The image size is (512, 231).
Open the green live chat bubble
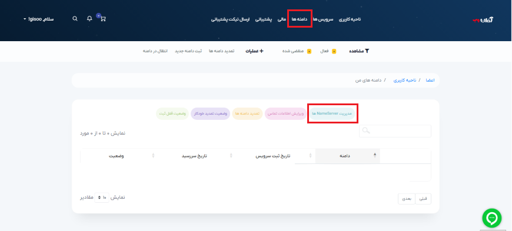[492, 218]
